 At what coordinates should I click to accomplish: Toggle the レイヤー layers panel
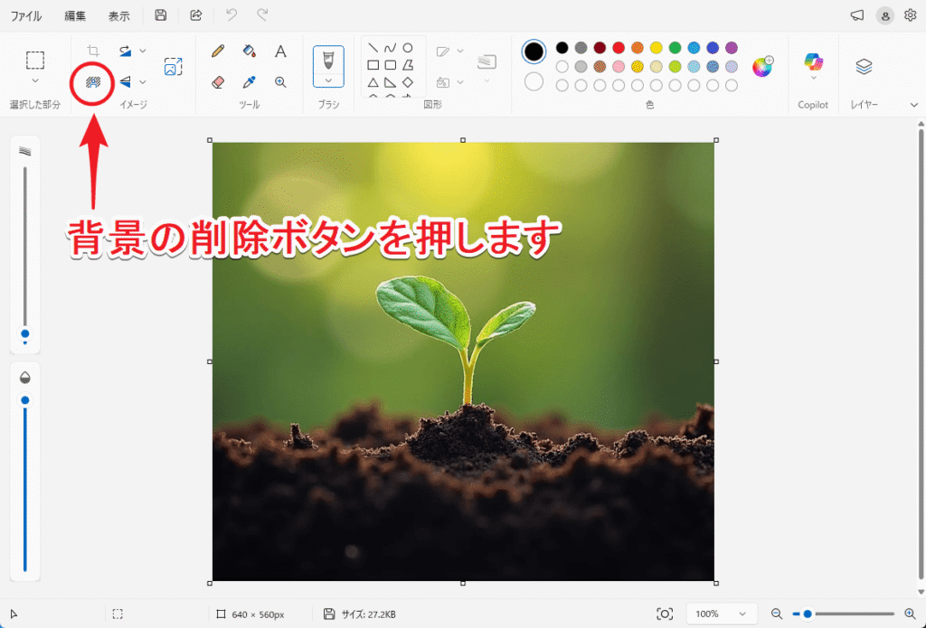pyautogui.click(x=864, y=66)
